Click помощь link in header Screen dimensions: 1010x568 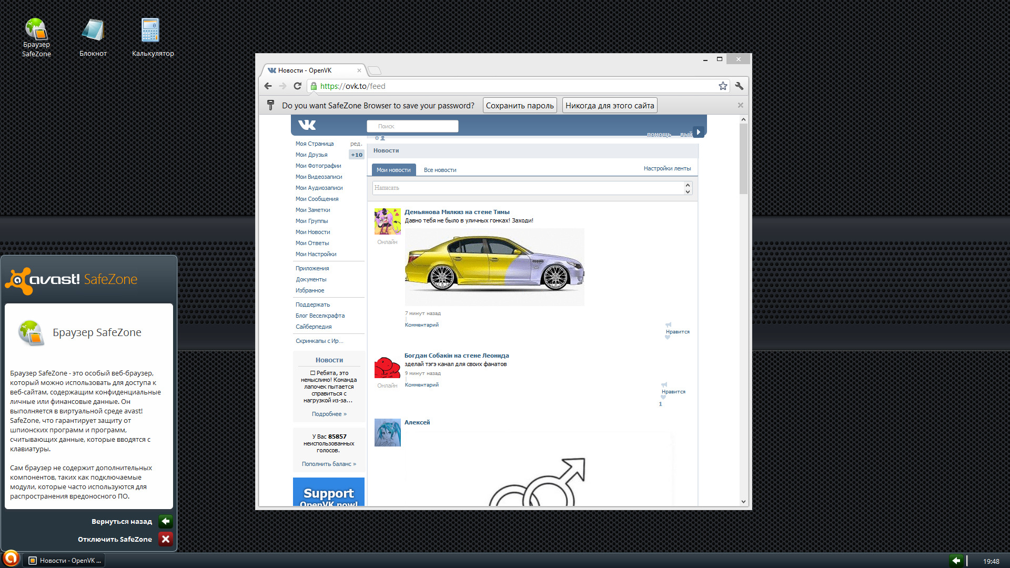point(659,134)
